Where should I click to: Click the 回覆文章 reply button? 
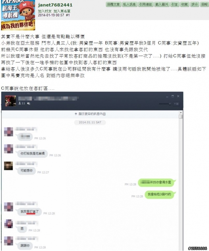coord(114,4)
